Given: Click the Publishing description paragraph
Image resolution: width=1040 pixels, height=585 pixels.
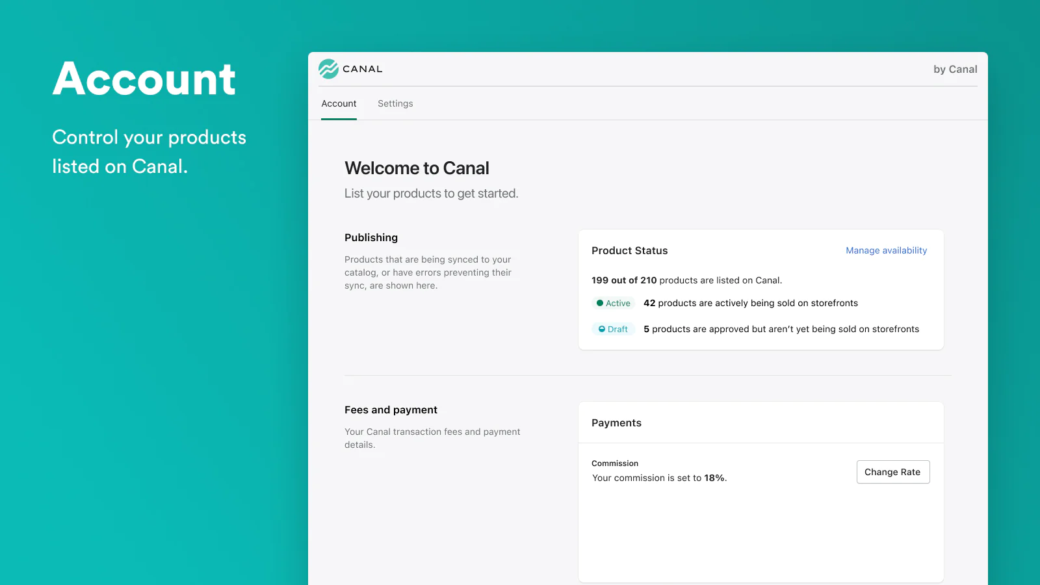Looking at the screenshot, I should tap(428, 272).
